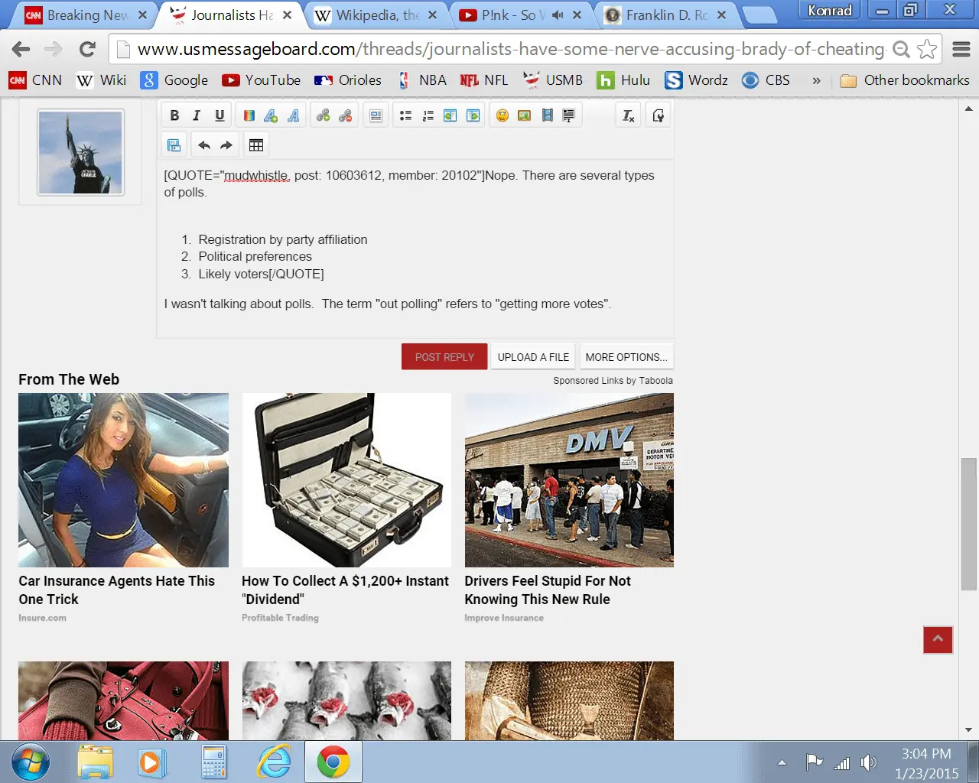979x783 pixels.
Task: Open the DMV line ad image
Action: coord(569,480)
